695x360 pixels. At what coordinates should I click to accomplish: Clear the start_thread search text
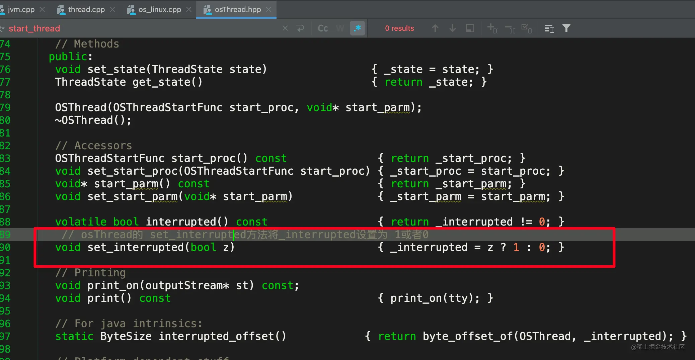285,28
